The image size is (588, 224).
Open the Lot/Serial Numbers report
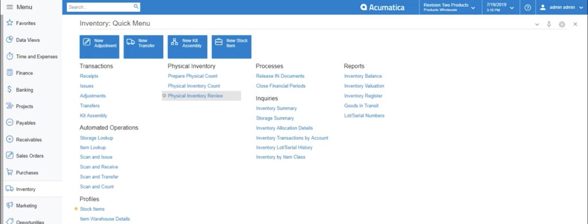coord(364,116)
